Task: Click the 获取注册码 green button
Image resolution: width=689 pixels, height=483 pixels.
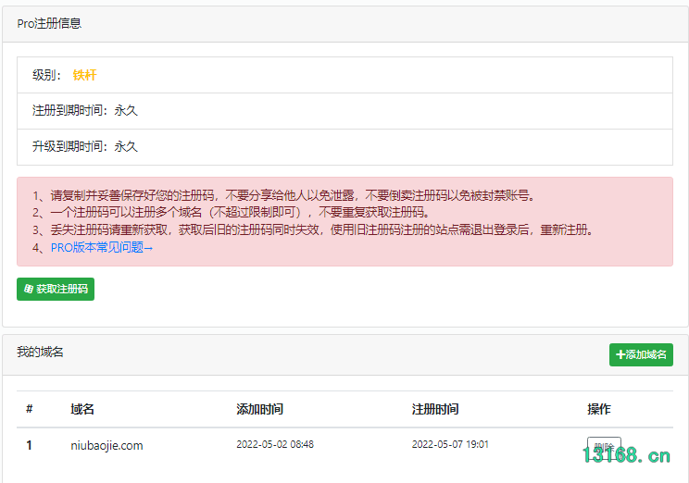Action: (56, 289)
